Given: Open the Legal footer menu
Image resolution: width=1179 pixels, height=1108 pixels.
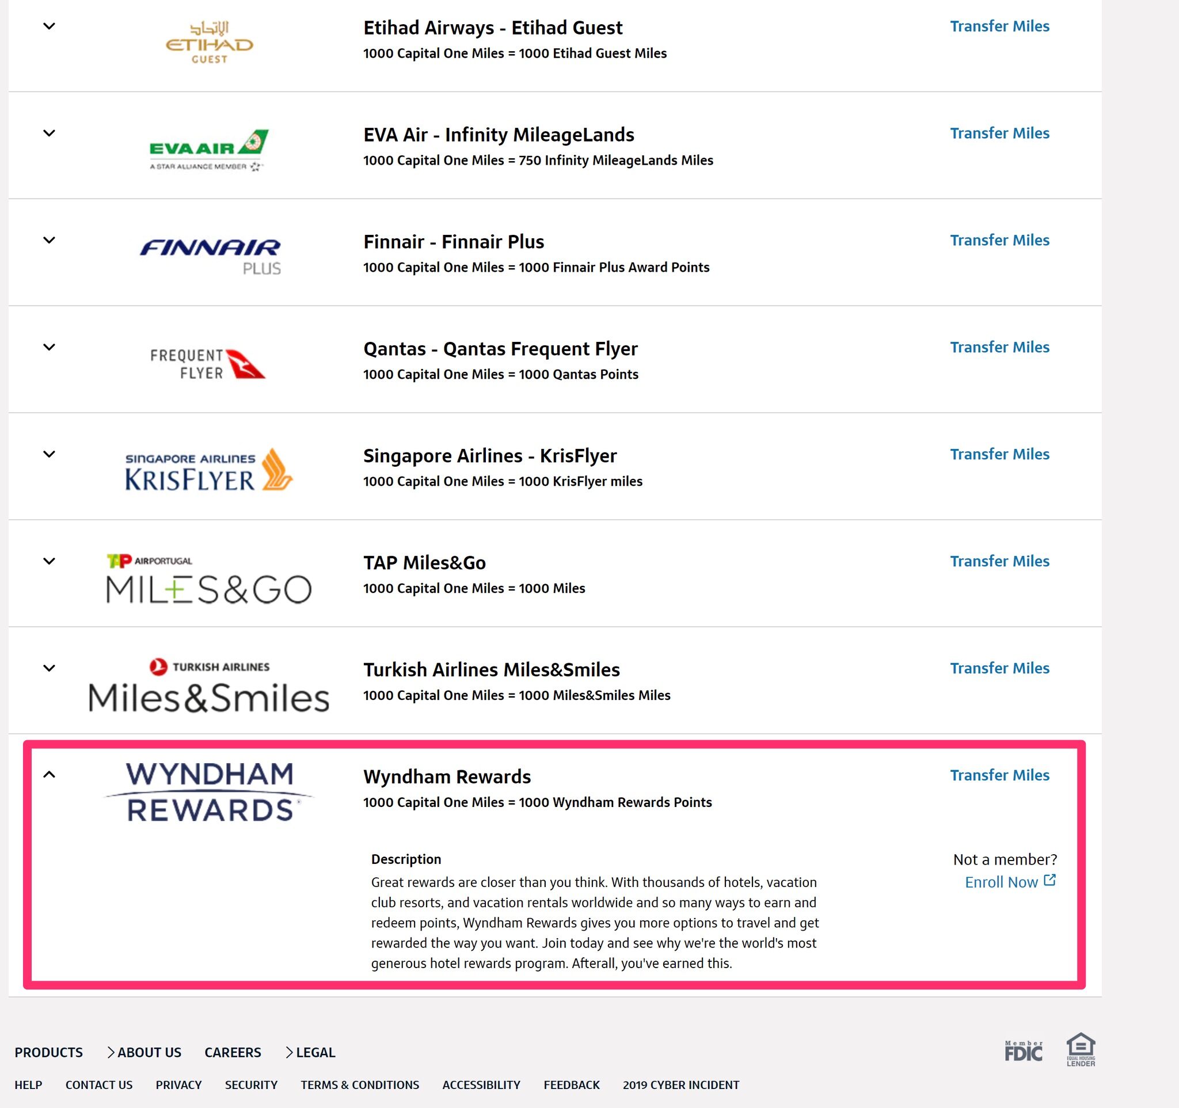Looking at the screenshot, I should (310, 1052).
